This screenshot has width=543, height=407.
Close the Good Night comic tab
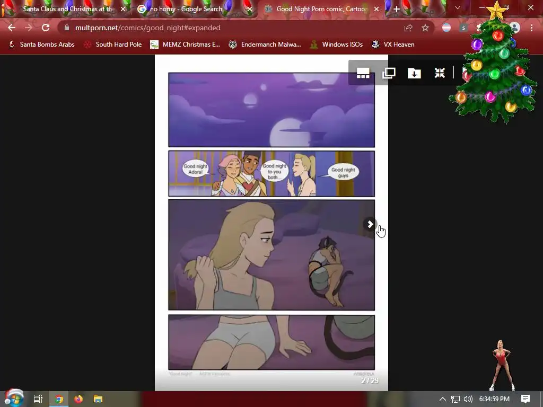click(376, 9)
